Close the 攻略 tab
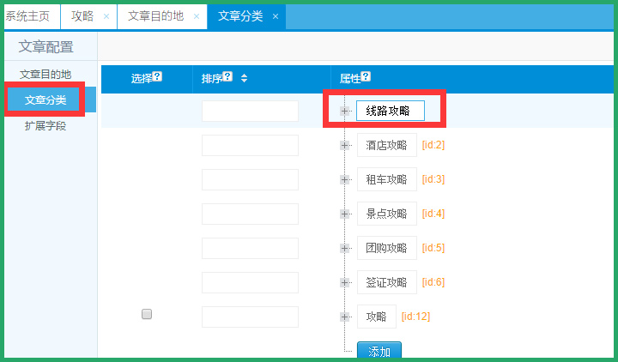This screenshot has height=362, width=618. point(106,16)
